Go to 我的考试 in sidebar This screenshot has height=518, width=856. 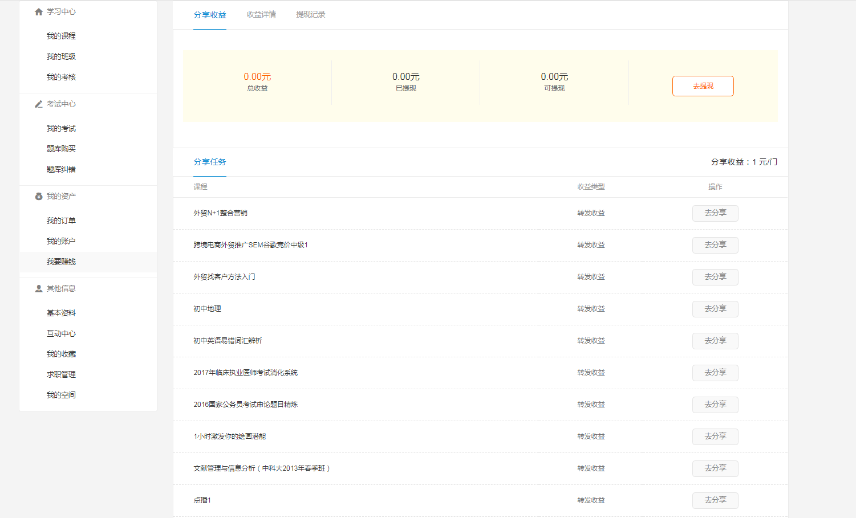(x=61, y=128)
